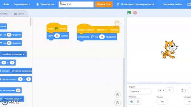Open the случайное положение dropdown in go-to block
Screen dimensions: 191x107
[x=13, y=54]
